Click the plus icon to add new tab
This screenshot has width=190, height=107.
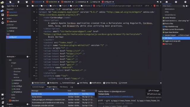click(x=161, y=2)
